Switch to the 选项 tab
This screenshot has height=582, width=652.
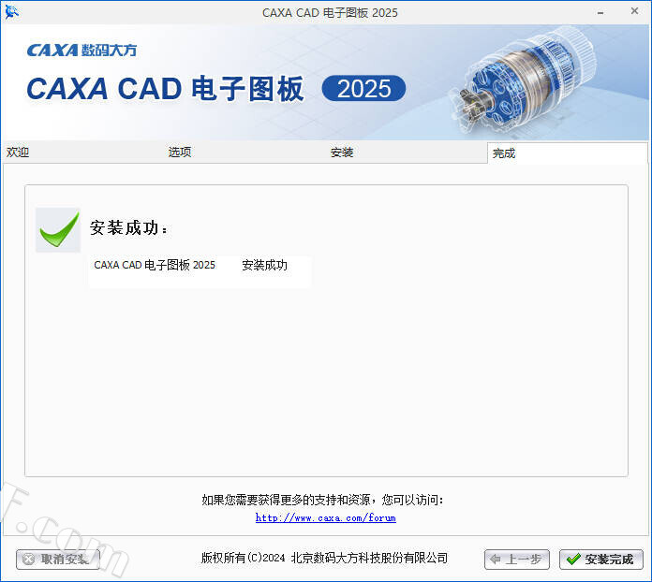(180, 152)
